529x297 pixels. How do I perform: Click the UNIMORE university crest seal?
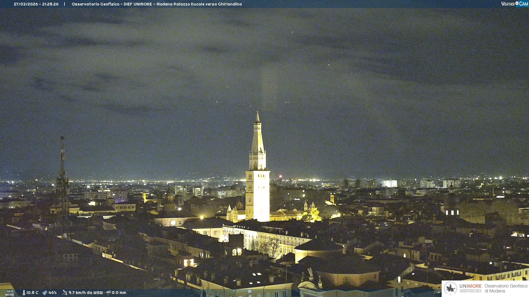[450, 288]
